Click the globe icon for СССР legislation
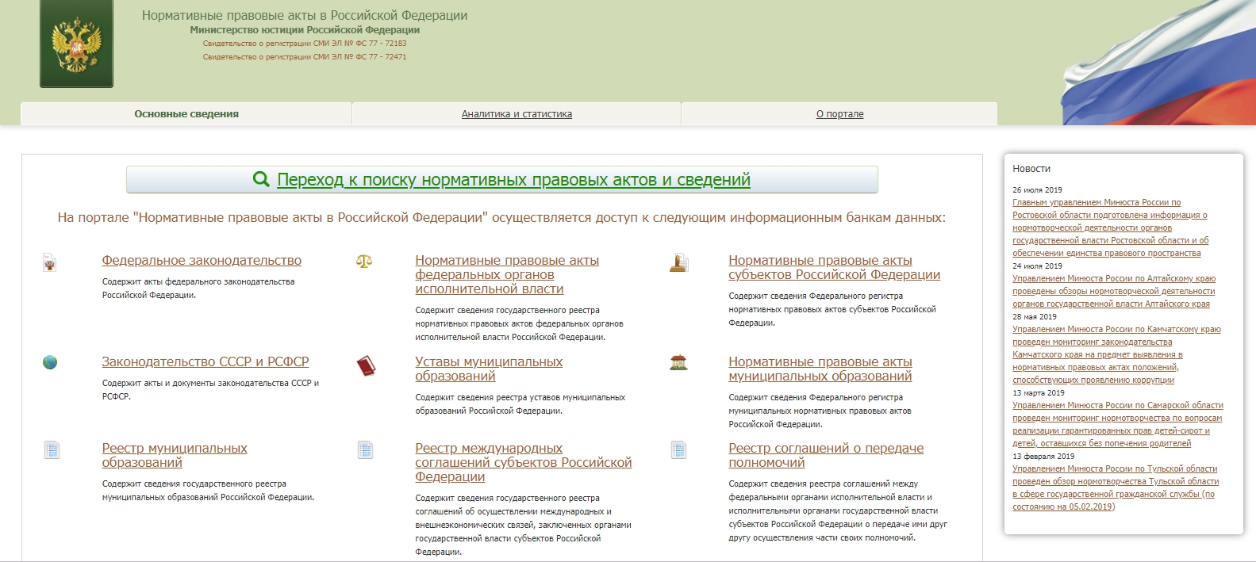Image resolution: width=1256 pixels, height=562 pixels. coord(50,362)
